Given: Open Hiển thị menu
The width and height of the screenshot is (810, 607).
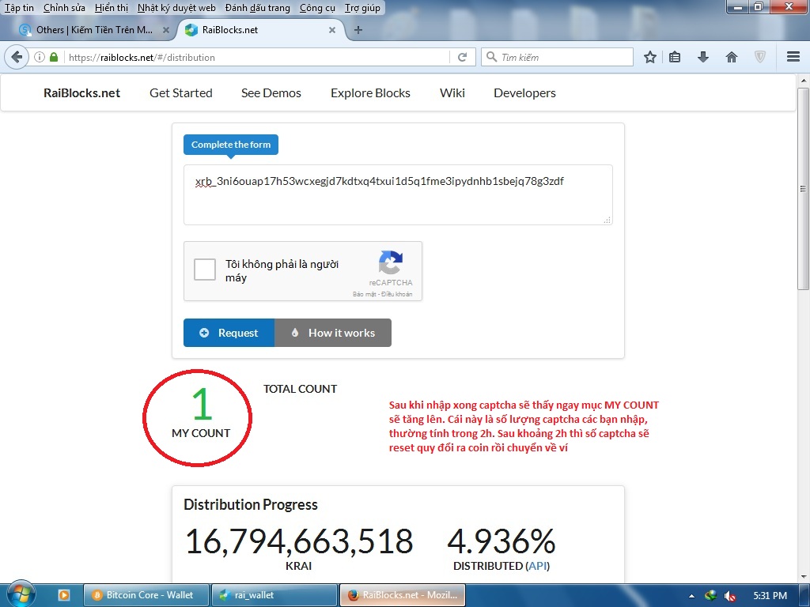Looking at the screenshot, I should click(112, 8).
